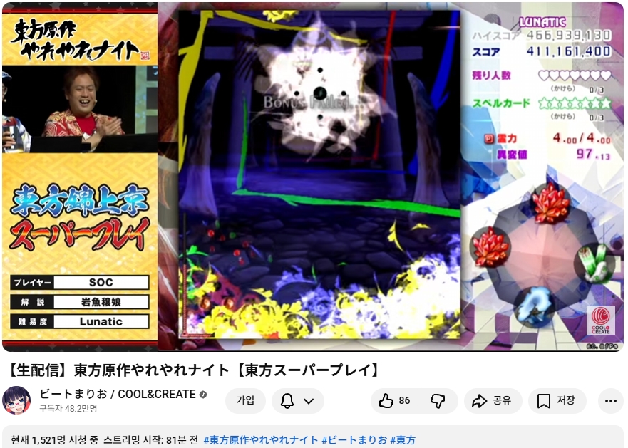This screenshot has width=628, height=448.
Task: Click the 97.13 value in HUD
Action: 593,154
